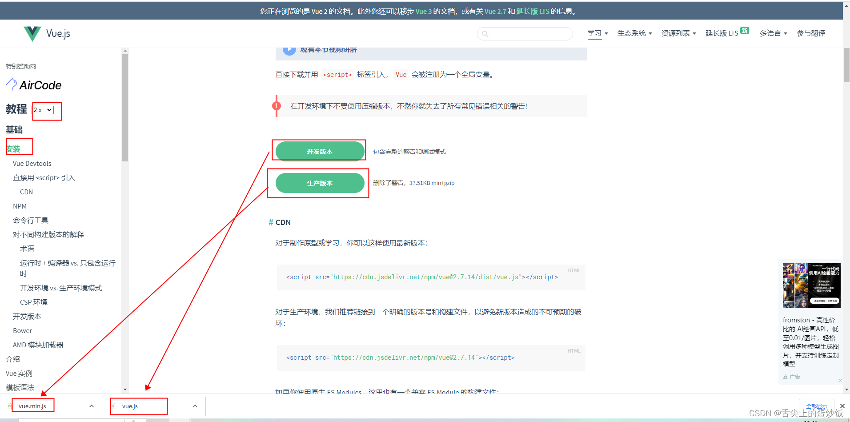Image resolution: width=850 pixels, height=422 pixels.
Task: Open the Vue 2.7 link in banner
Action: (495, 11)
